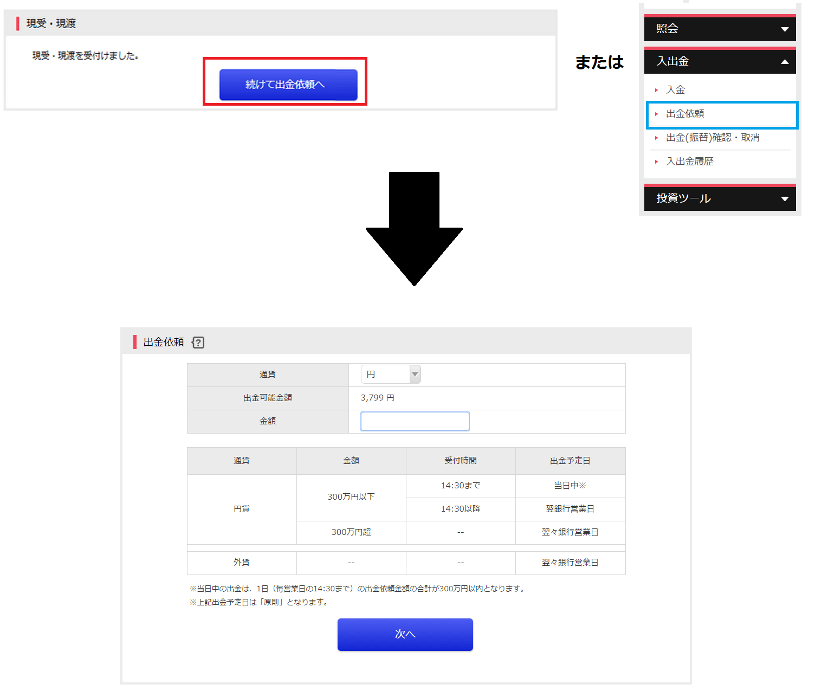Click the 3,799 円 withdrawable amount value

[377, 398]
